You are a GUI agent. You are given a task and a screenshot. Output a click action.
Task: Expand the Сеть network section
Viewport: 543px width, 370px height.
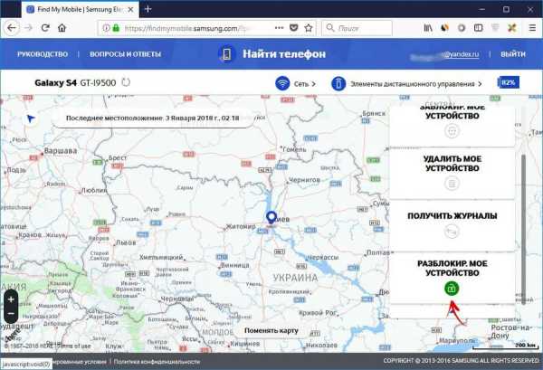(x=297, y=83)
